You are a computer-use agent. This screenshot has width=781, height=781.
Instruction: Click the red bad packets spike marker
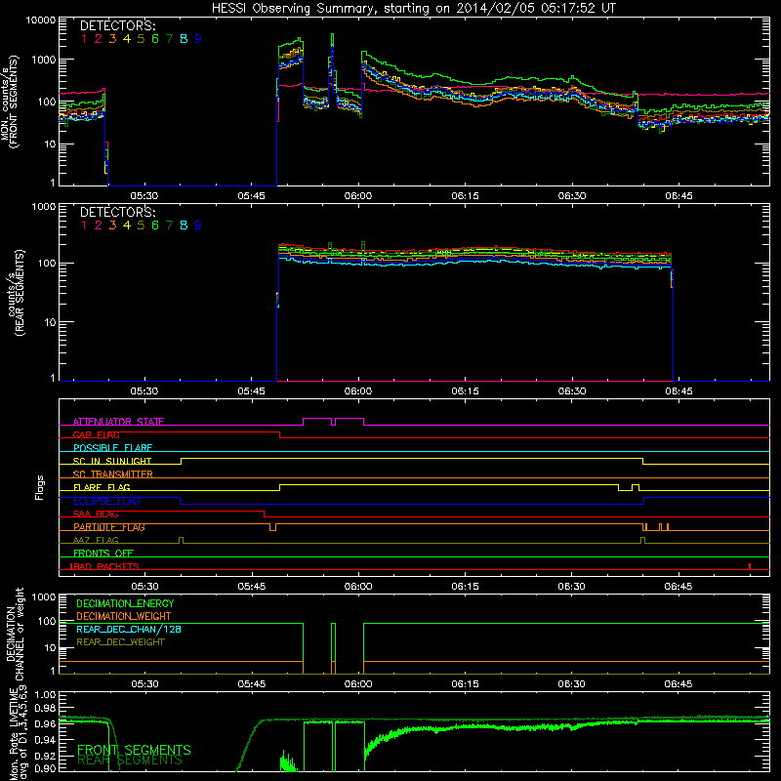(750, 566)
